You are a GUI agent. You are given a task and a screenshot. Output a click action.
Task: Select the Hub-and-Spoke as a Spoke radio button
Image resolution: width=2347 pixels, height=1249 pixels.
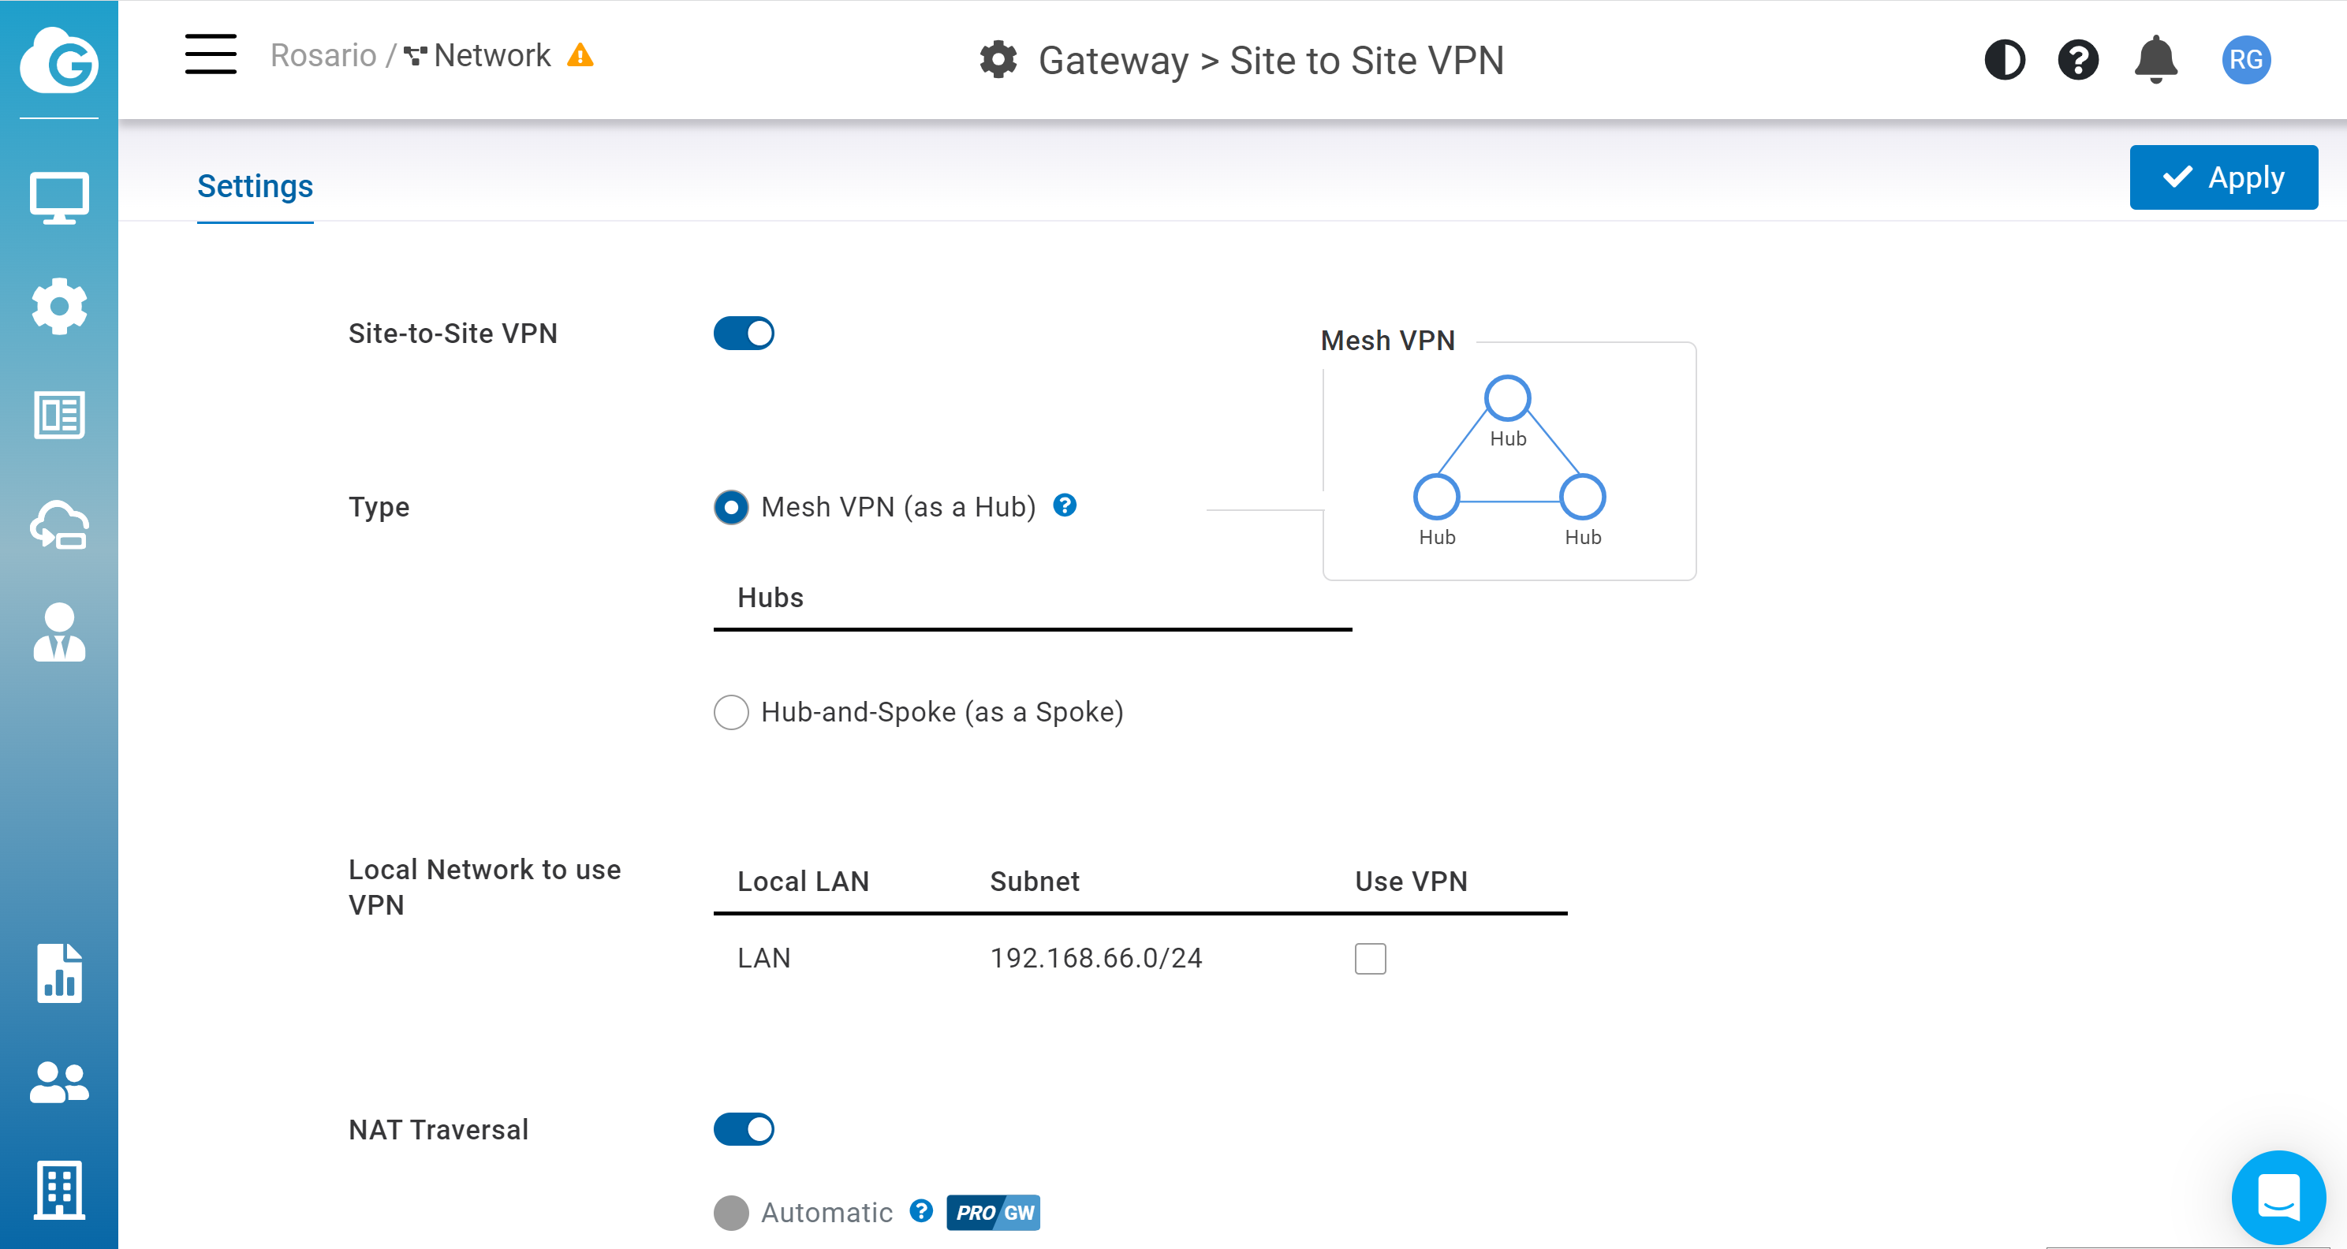(x=729, y=712)
